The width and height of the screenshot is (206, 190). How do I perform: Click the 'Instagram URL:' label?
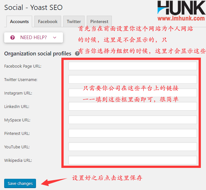(x=18, y=93)
